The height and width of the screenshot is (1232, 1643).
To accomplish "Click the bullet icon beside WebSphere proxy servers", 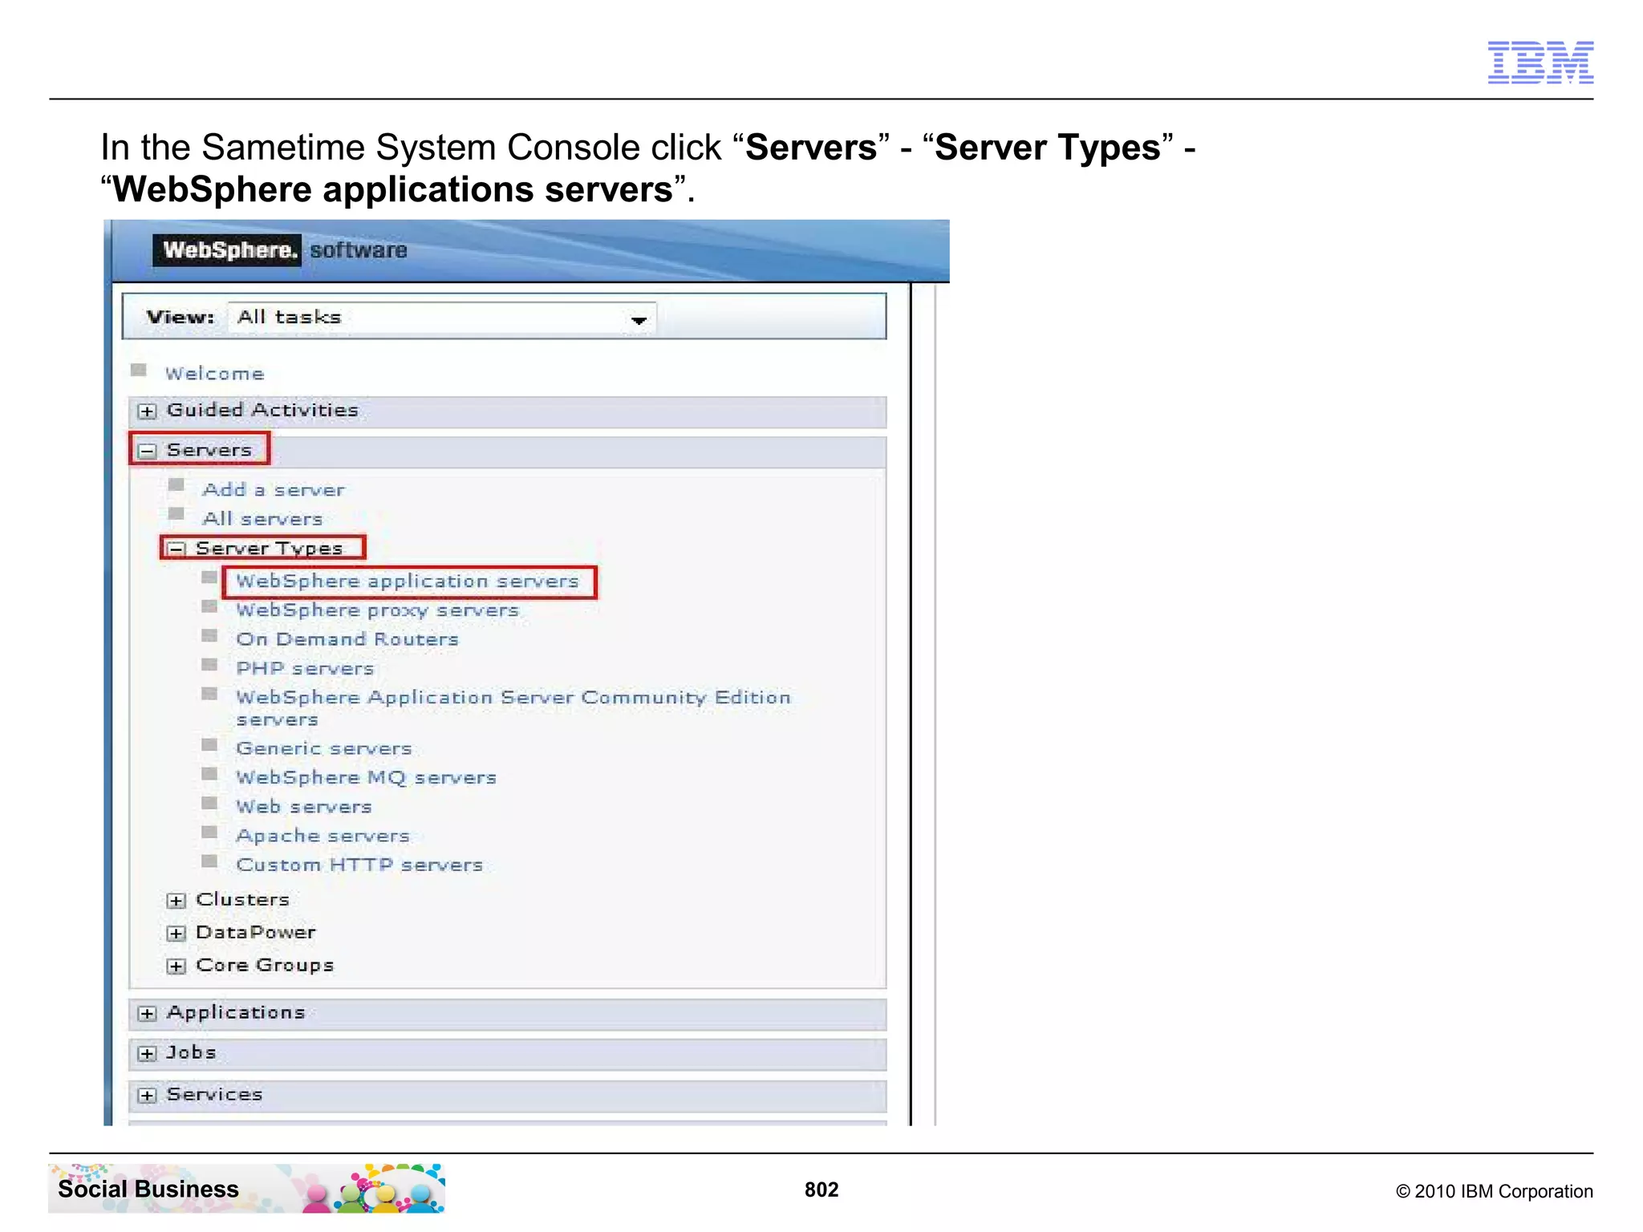I will [x=209, y=606].
